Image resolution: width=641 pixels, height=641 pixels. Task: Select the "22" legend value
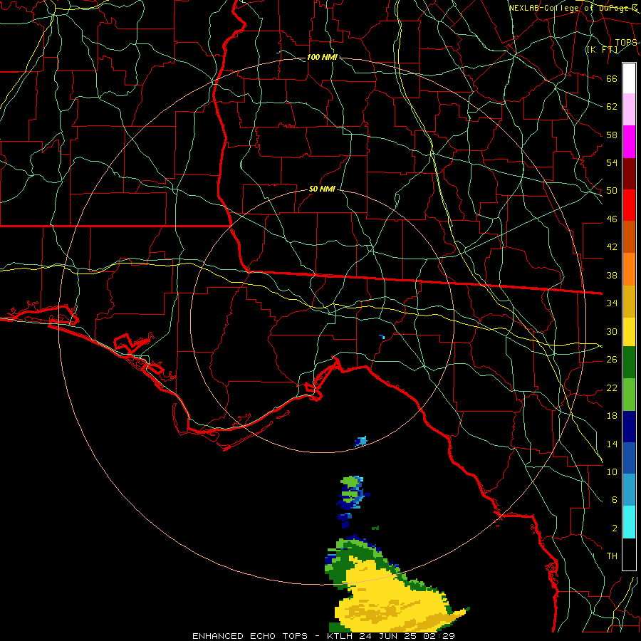(x=612, y=387)
